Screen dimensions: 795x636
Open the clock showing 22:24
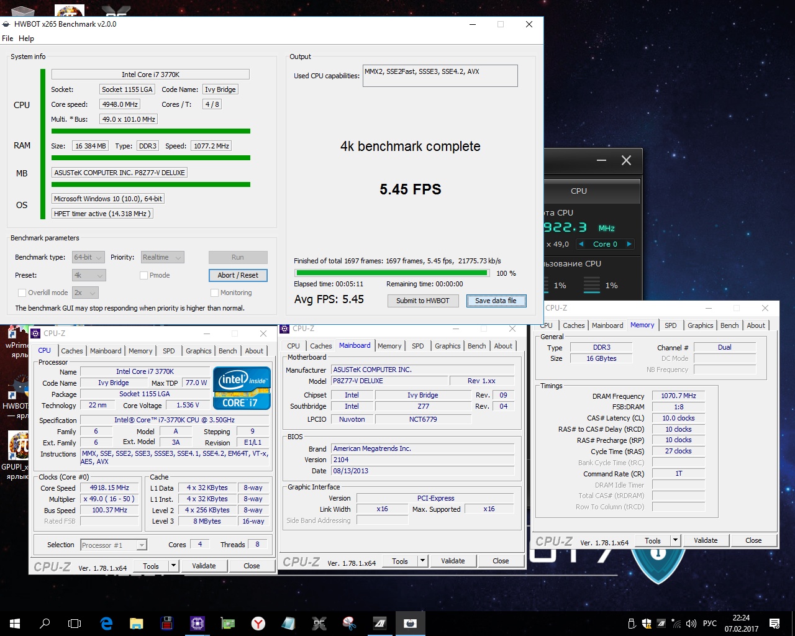pyautogui.click(x=741, y=623)
